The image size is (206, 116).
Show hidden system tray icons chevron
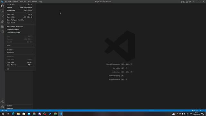tap(177, 114)
